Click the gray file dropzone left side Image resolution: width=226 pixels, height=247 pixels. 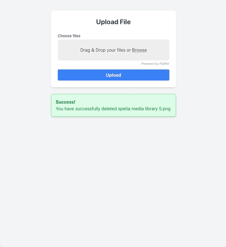[x=67, y=50]
